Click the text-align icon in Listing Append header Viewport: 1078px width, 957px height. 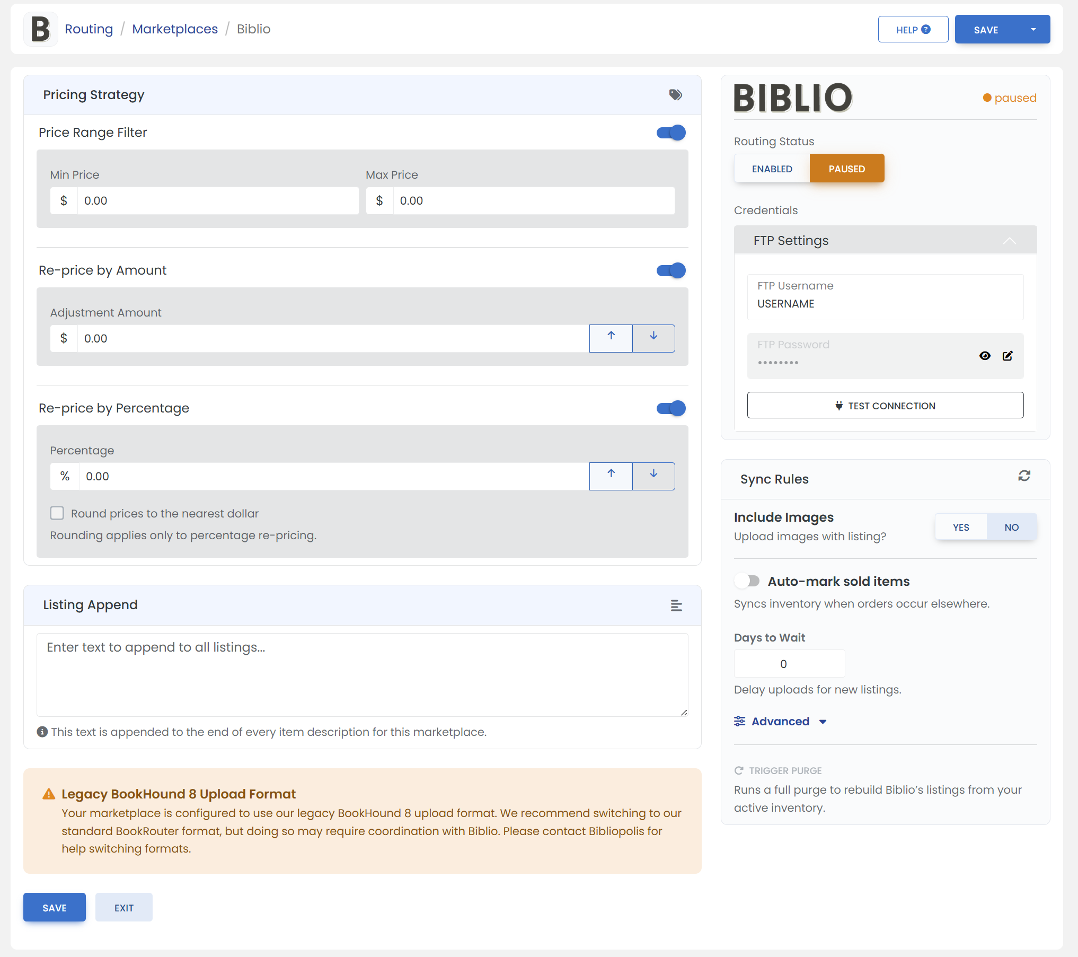pos(676,605)
